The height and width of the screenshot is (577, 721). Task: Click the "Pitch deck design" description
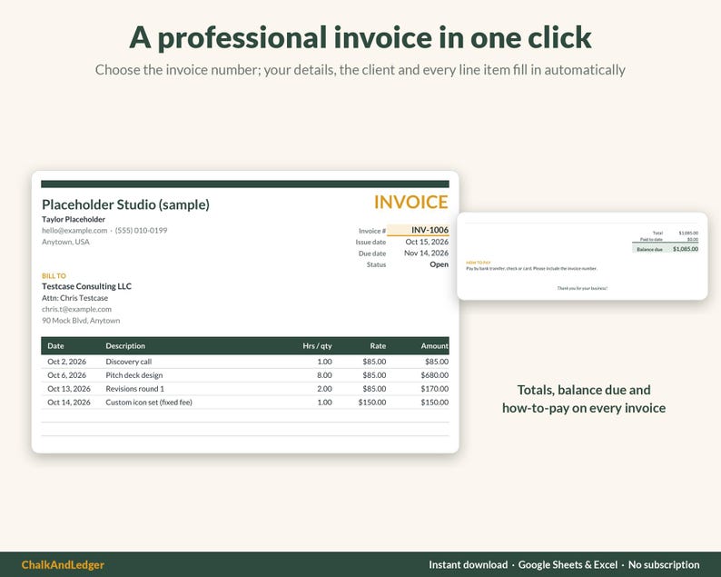(x=134, y=375)
